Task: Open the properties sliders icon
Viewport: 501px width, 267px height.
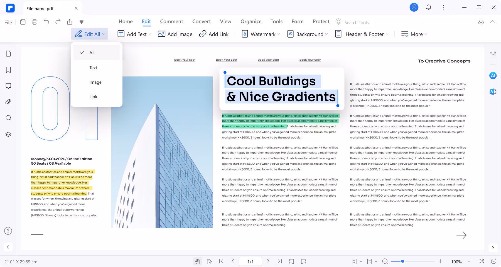Action: (x=493, y=54)
